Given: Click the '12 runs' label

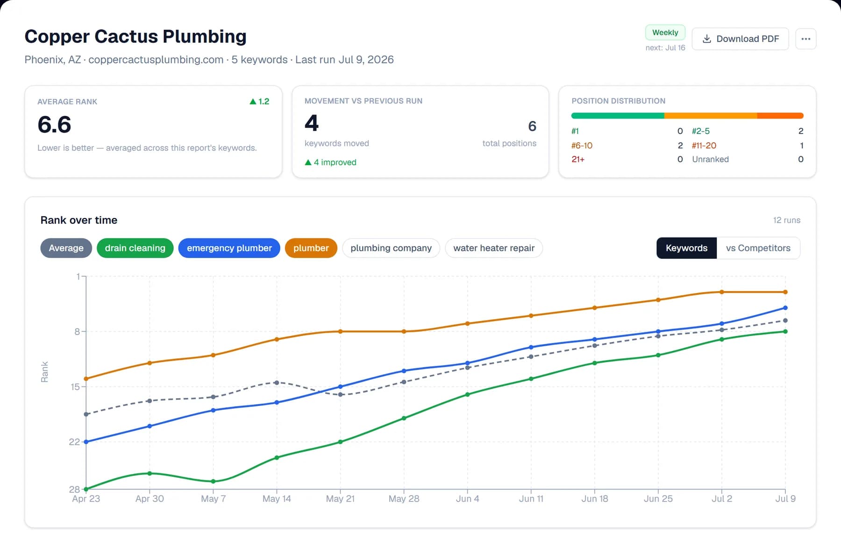Looking at the screenshot, I should [786, 220].
